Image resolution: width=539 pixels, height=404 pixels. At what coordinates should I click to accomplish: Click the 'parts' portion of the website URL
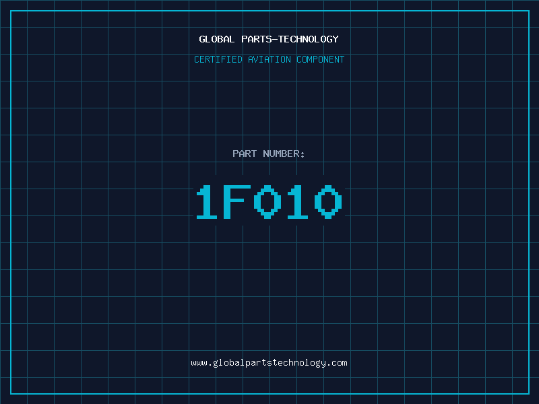[257, 363]
